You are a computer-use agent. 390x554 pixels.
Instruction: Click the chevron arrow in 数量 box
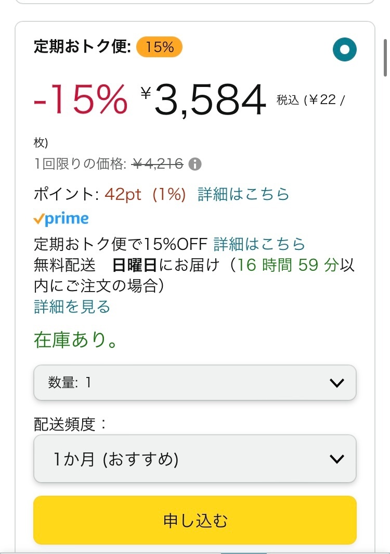click(x=337, y=383)
